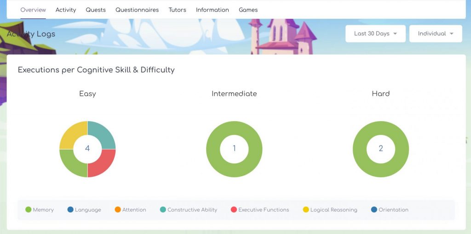471x234 pixels.
Task: Go to the Questionnaires tab
Action: (137, 10)
